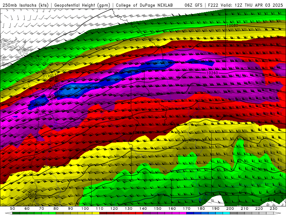Click the bright red colorbar swatch left of 140
The height and width of the screenshot is (215, 286).
pos(139,213)
